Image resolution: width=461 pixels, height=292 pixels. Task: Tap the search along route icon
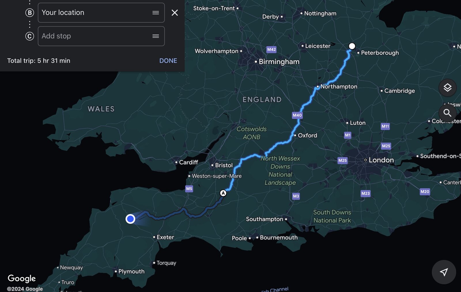(447, 113)
